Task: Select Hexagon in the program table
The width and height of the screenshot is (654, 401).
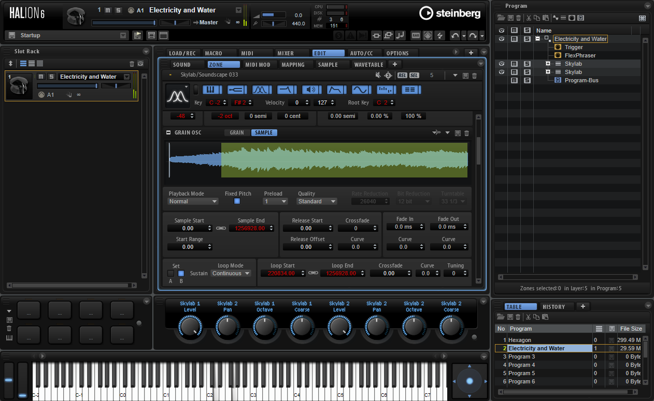Action: (x=519, y=340)
